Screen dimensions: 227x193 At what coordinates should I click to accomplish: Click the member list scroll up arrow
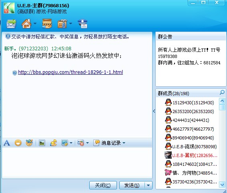coord(222,101)
